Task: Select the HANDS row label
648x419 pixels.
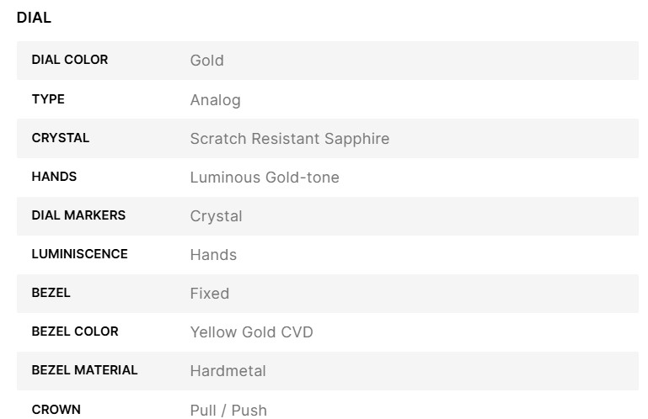Action: pyautogui.click(x=54, y=177)
